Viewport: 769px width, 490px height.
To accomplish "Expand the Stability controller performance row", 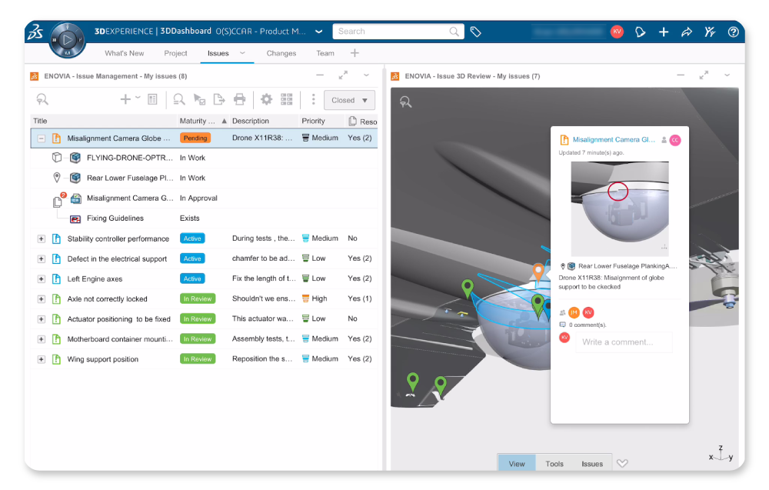I will [x=42, y=239].
